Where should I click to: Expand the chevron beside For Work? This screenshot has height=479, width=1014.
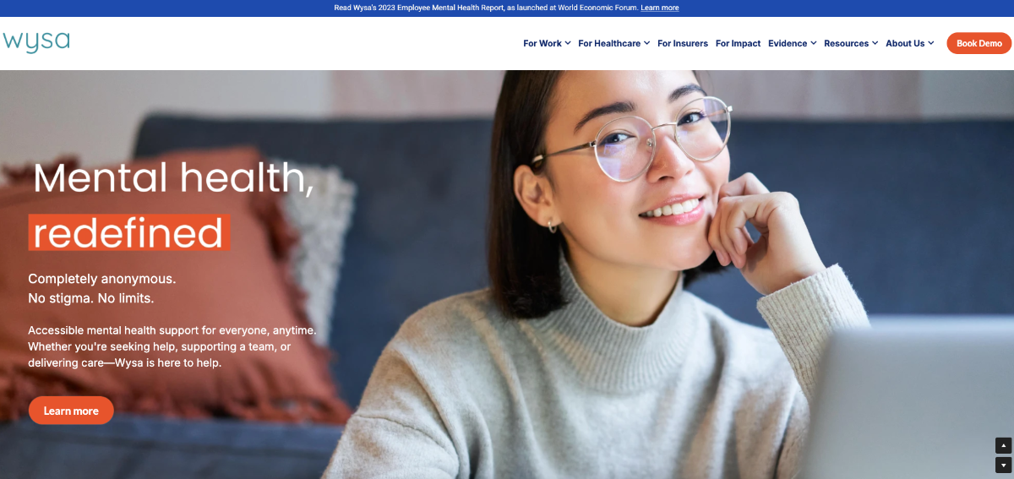(568, 43)
